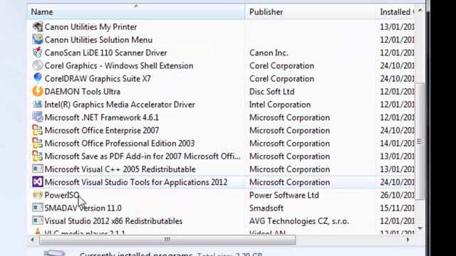
Task: Click the Canon Utilities Solution Menu icon
Action: coord(38,40)
